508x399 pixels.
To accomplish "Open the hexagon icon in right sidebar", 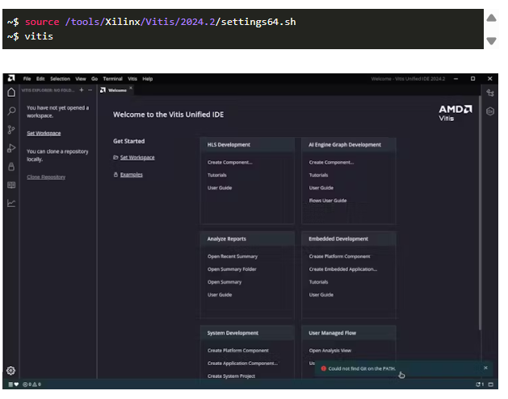I will [x=489, y=110].
